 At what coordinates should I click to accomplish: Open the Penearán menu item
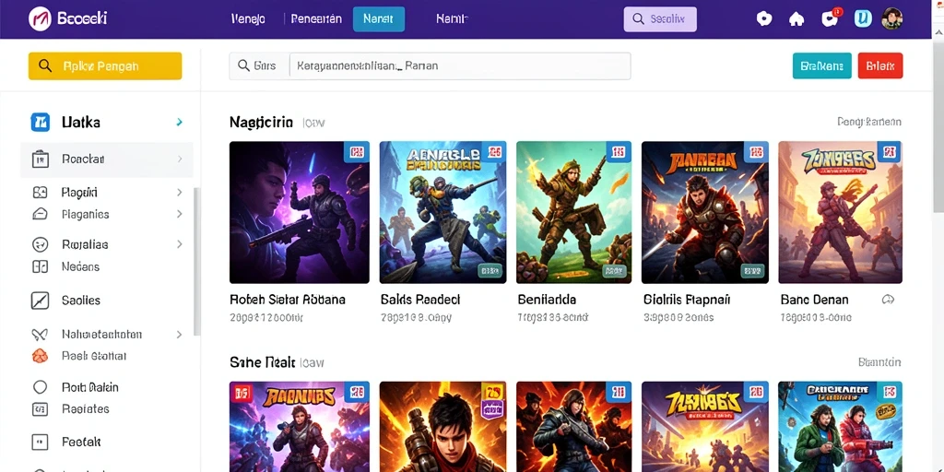point(316,19)
